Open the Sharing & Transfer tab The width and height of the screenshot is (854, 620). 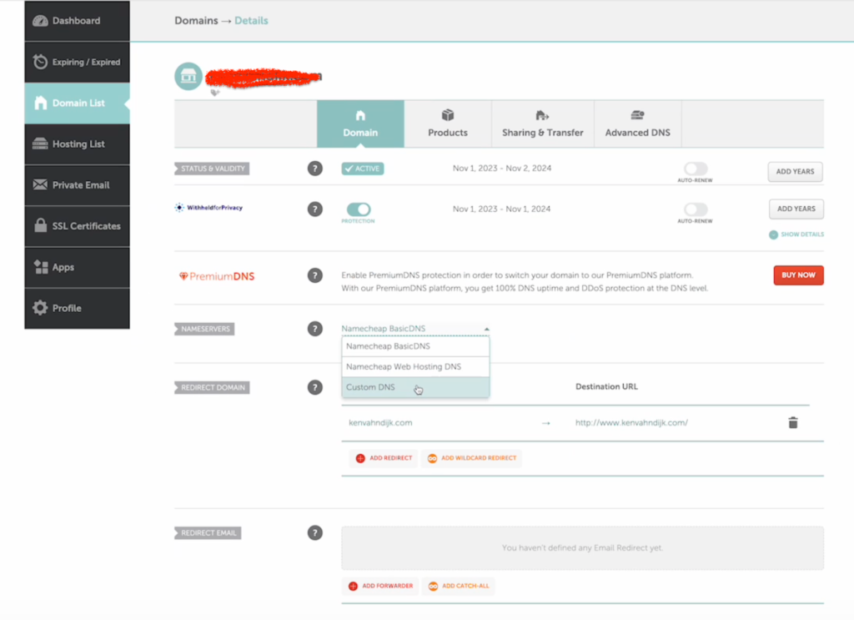[542, 124]
